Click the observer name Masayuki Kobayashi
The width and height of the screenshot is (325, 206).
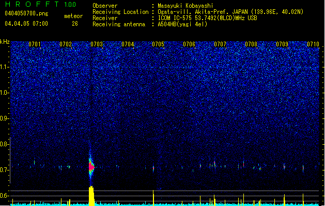click(x=185, y=6)
